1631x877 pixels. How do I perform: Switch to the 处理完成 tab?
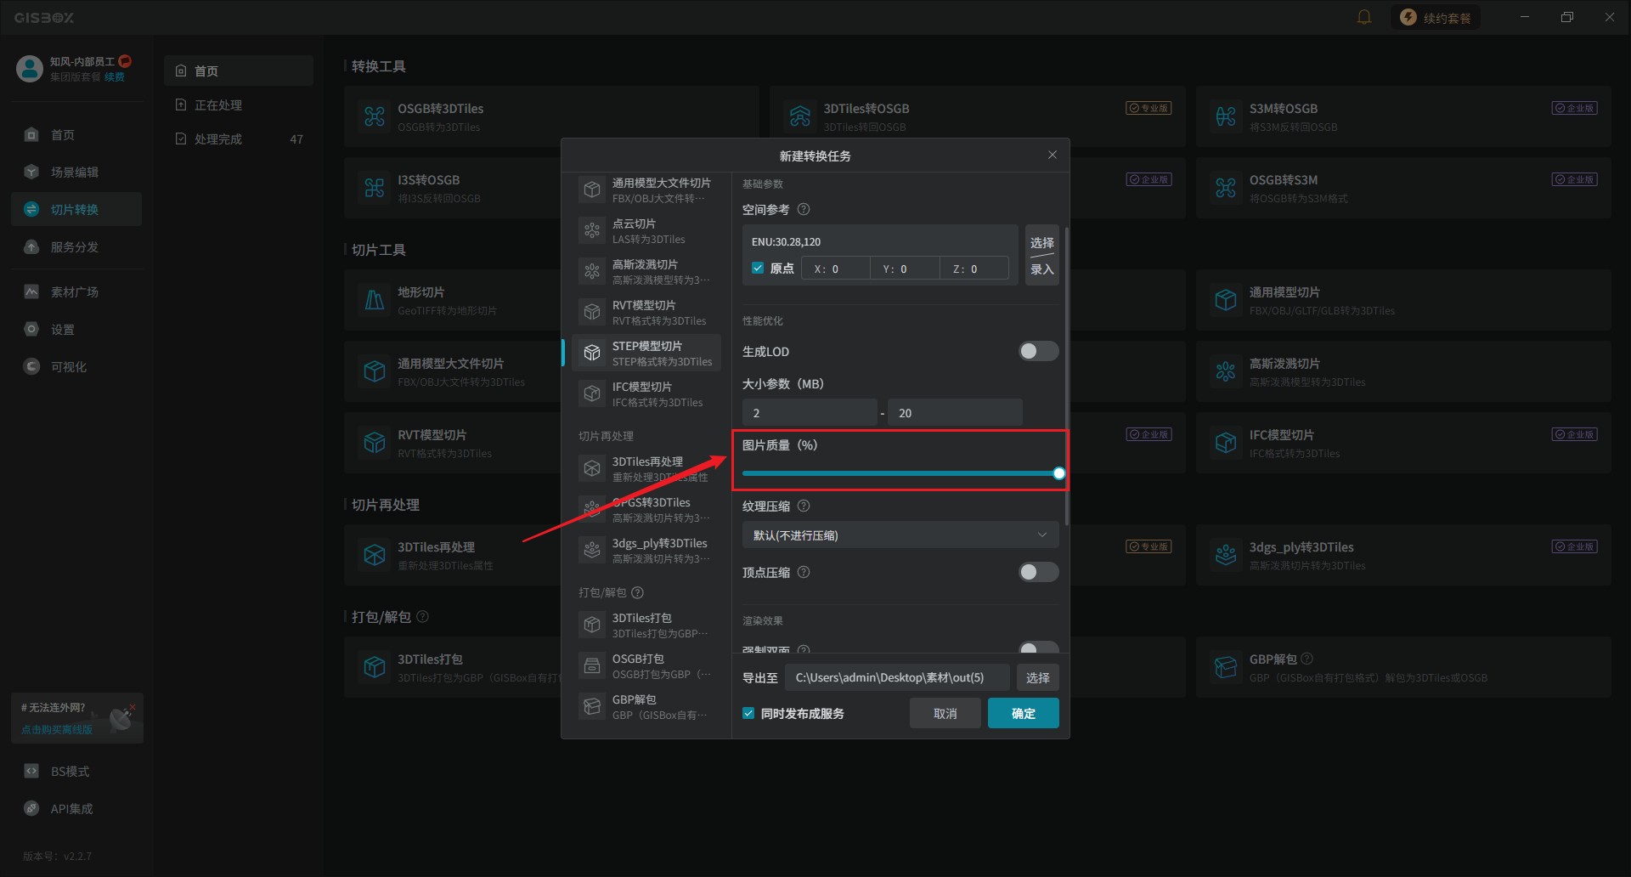(x=239, y=139)
